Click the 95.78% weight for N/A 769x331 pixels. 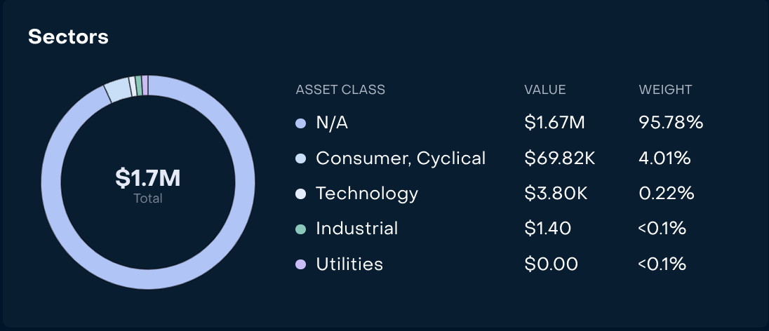coord(671,123)
